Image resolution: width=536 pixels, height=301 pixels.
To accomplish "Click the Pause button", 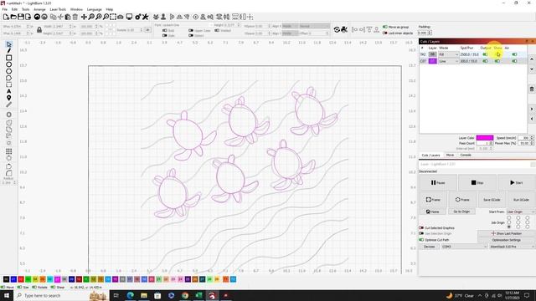I will [438, 182].
